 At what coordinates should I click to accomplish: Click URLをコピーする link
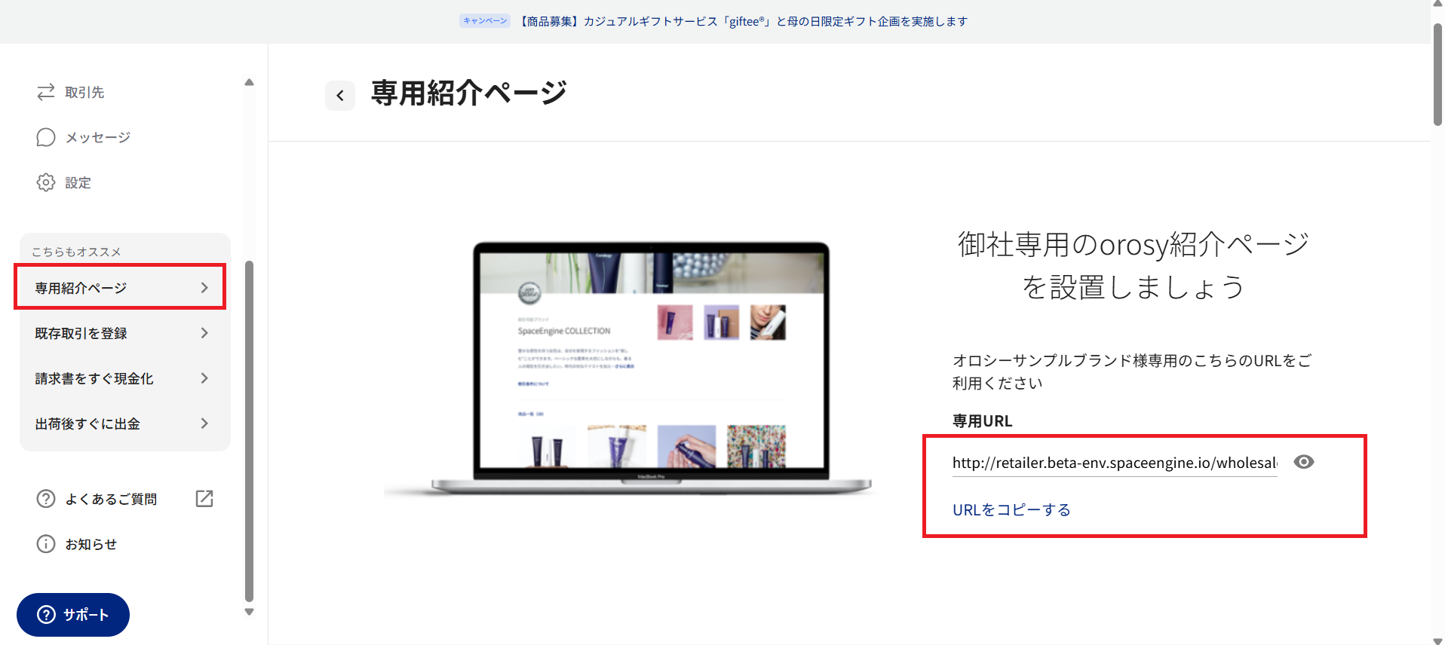[x=1011, y=510]
